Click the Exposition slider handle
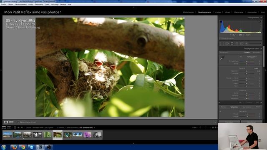The image size is (267, 150). pyautogui.click(x=247, y=71)
